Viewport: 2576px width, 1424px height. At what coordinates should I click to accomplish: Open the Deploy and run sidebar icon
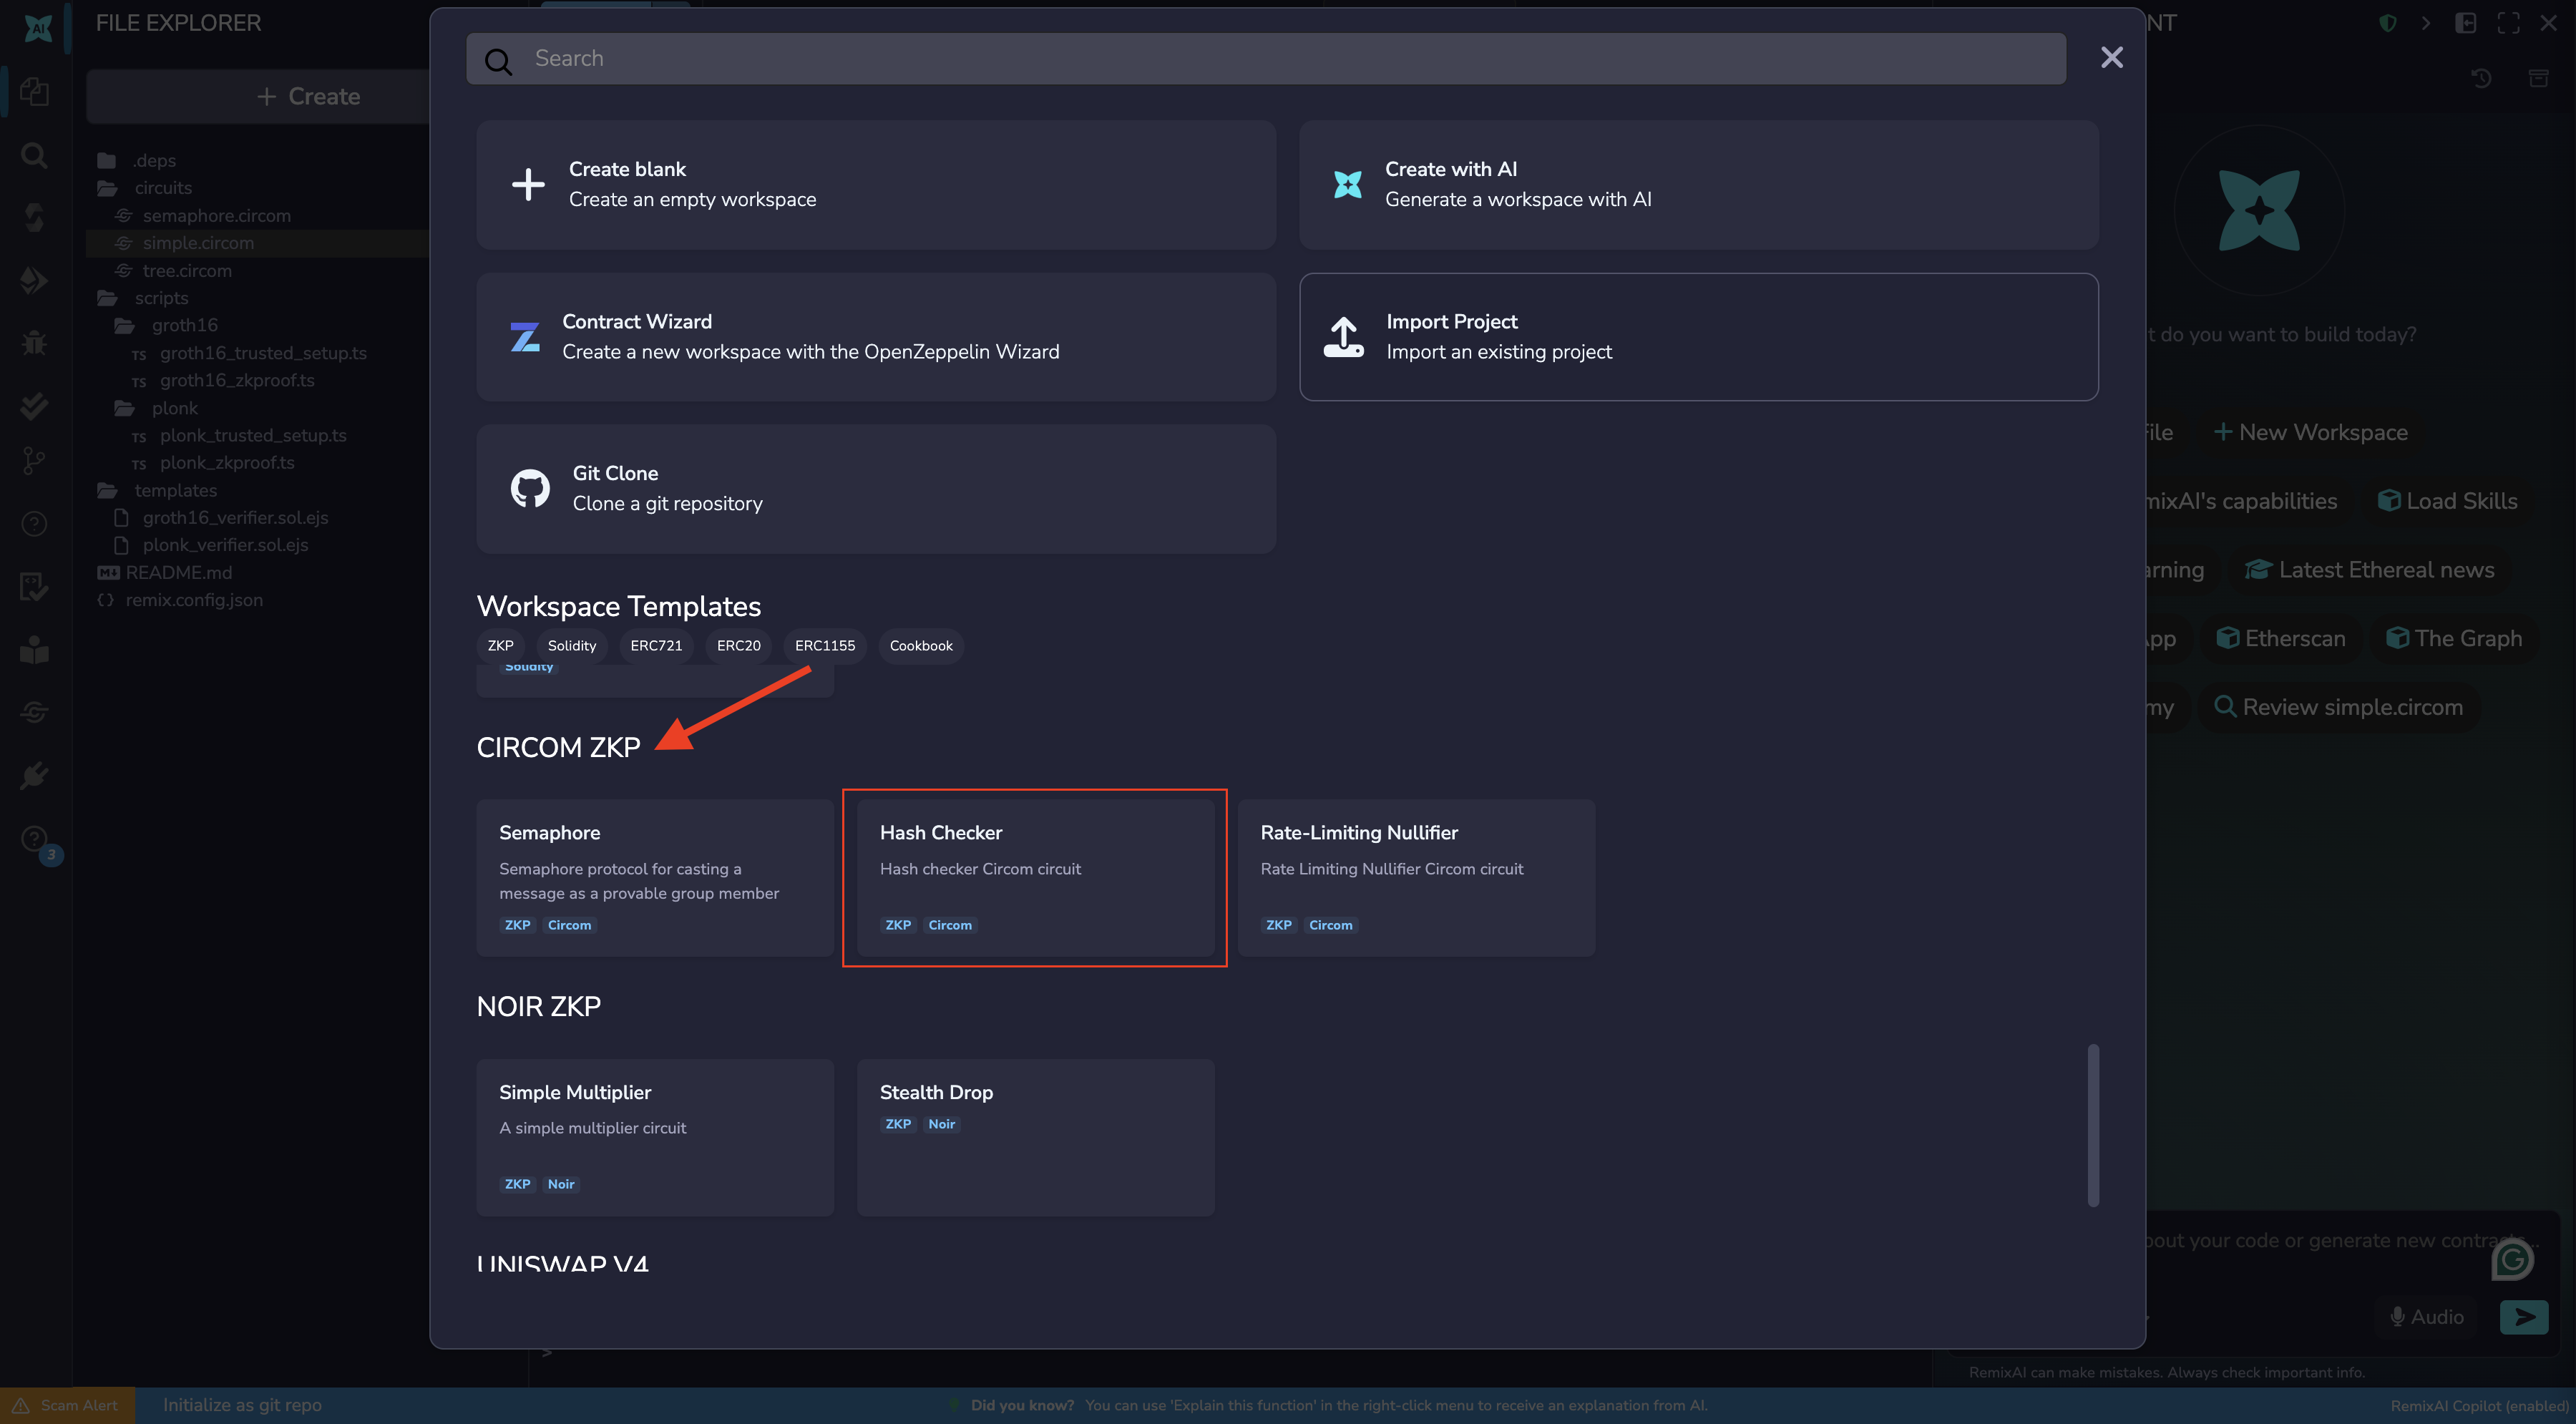coord(34,280)
